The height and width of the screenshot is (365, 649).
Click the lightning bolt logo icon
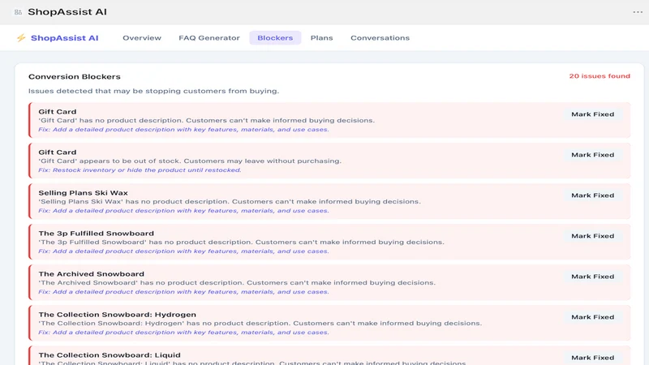tap(21, 38)
